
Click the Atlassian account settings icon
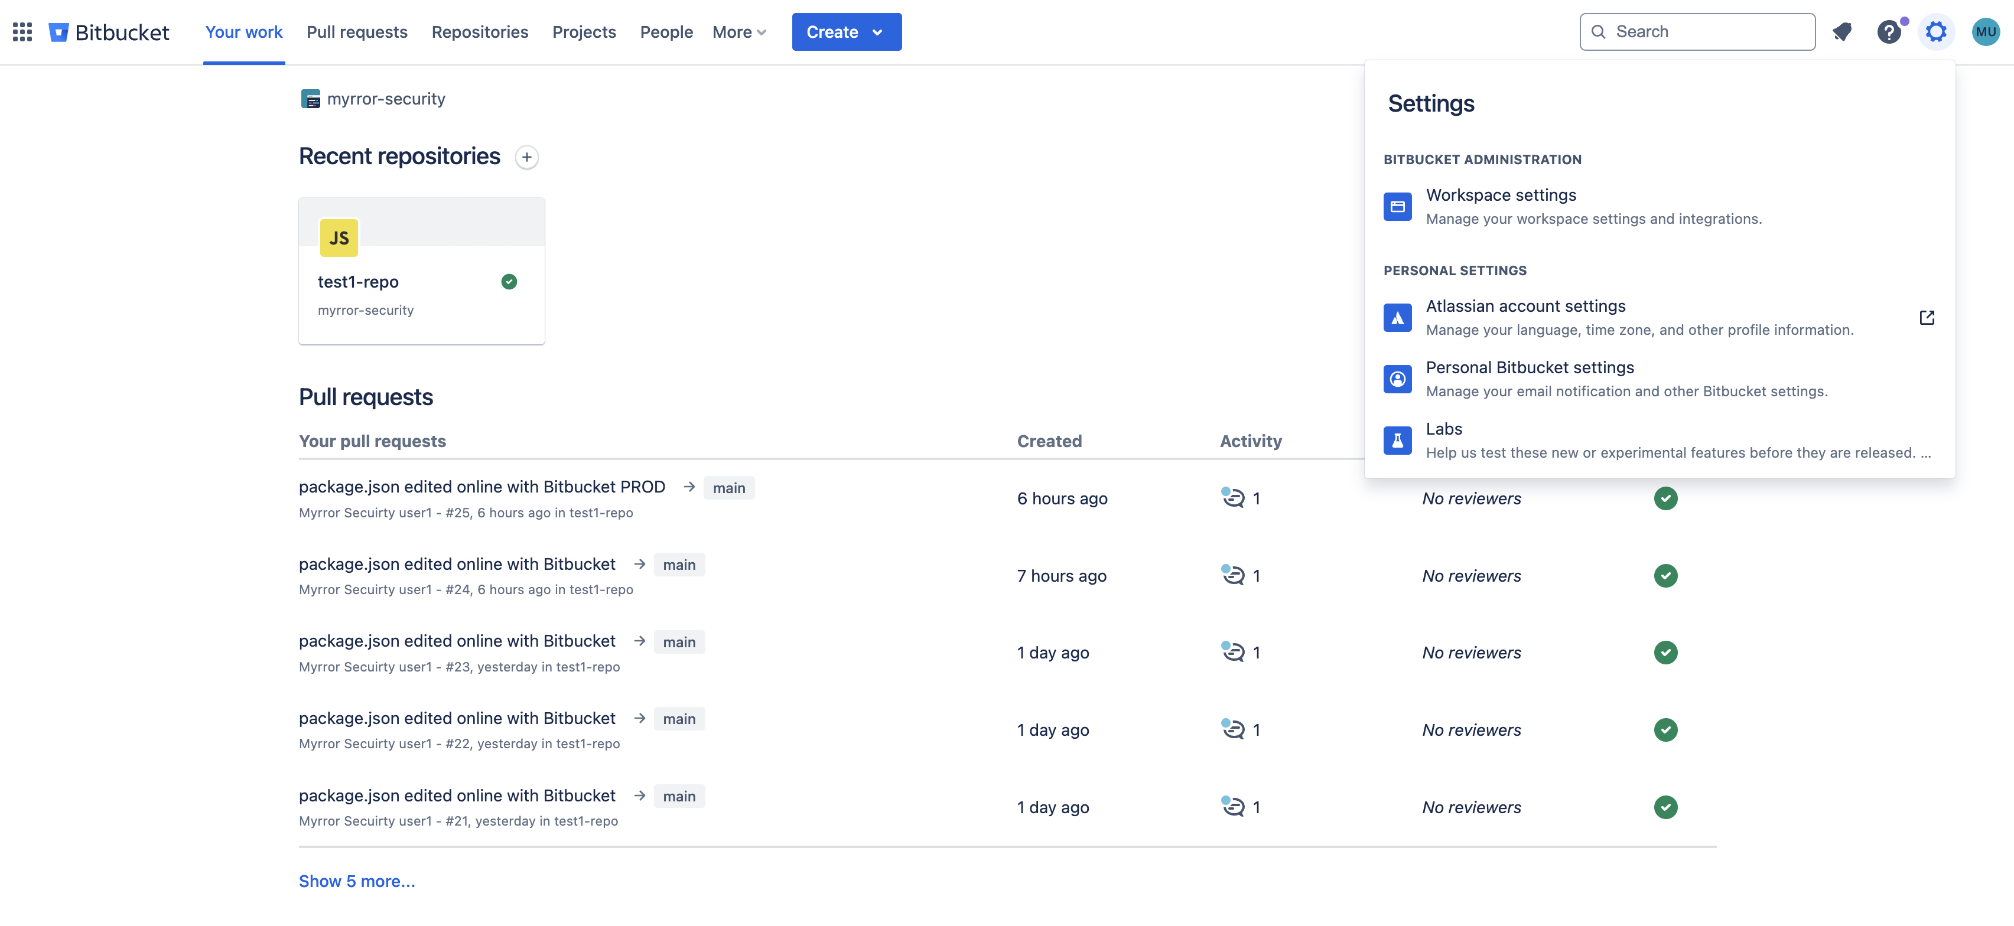coord(1397,318)
